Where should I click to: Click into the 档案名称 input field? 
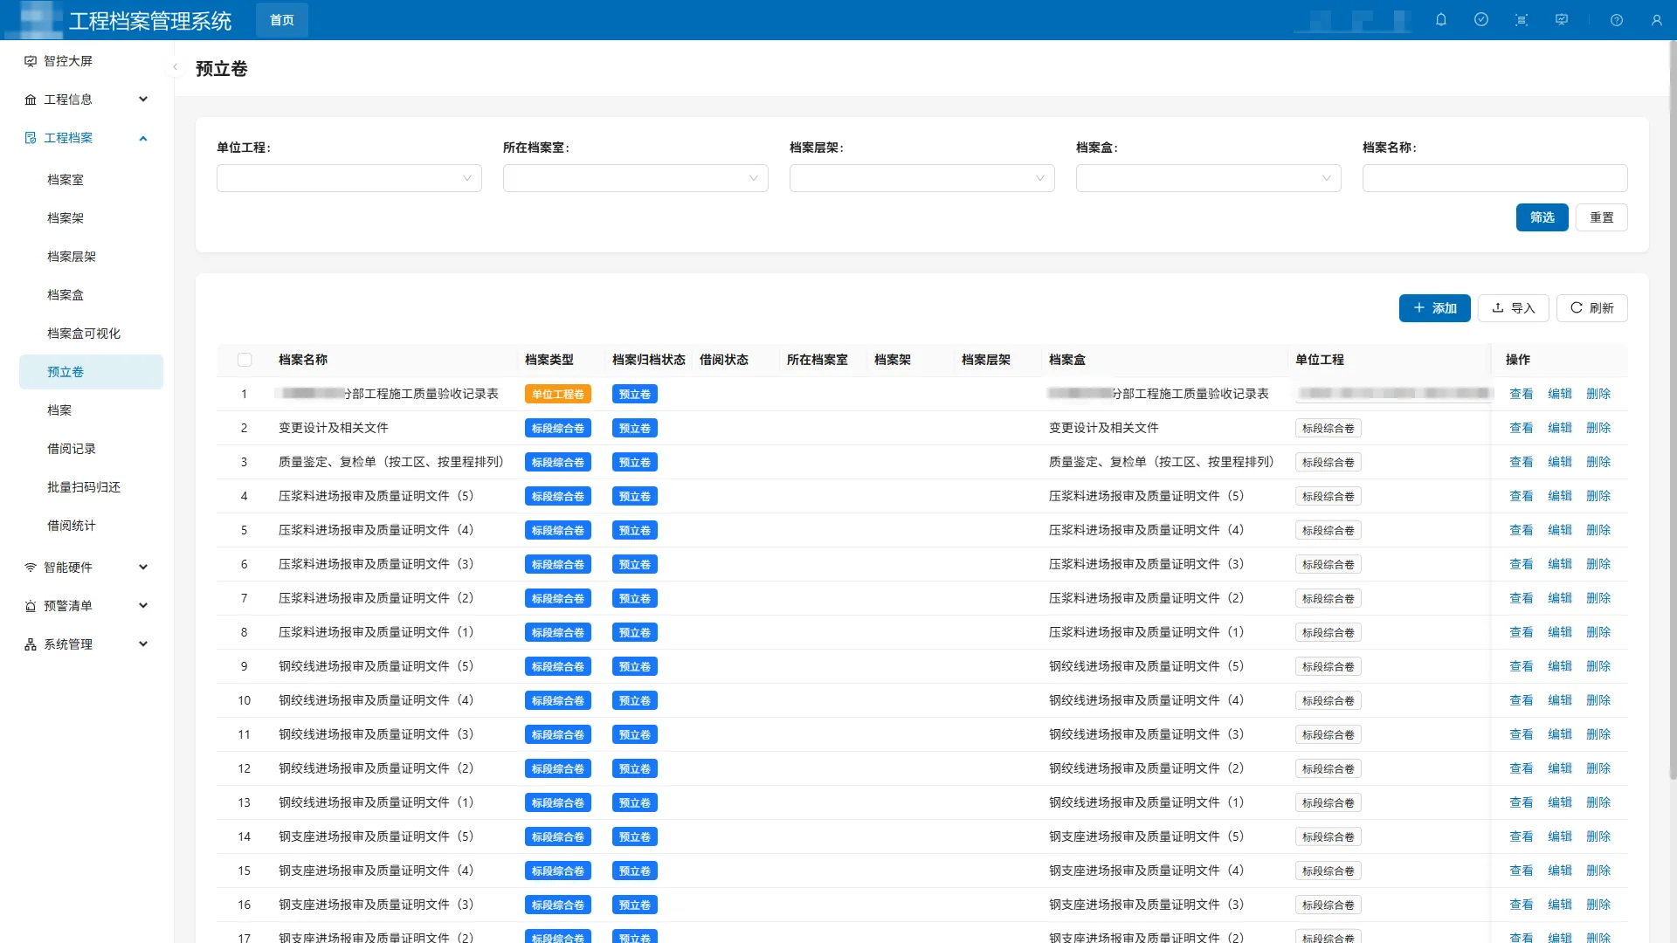1494,178
